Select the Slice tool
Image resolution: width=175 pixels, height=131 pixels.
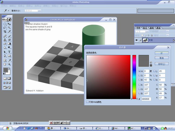pyautogui.click(x=9, y=32)
